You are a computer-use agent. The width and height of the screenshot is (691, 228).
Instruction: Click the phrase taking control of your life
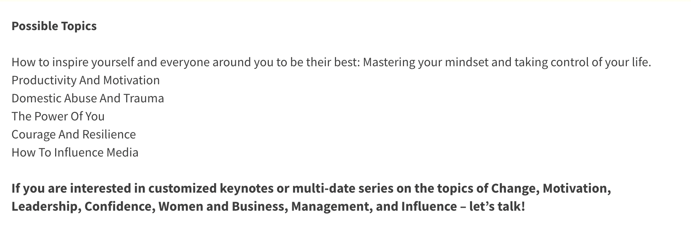click(583, 62)
